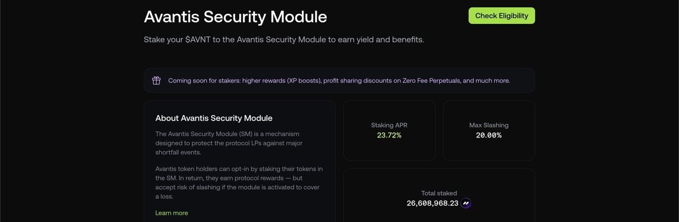The image size is (679, 222).
Task: Click the paragraph about token holders opting in
Action: click(239, 182)
